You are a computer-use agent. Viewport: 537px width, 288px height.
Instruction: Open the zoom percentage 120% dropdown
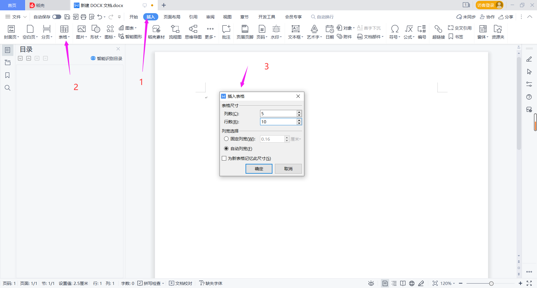[x=447, y=283]
